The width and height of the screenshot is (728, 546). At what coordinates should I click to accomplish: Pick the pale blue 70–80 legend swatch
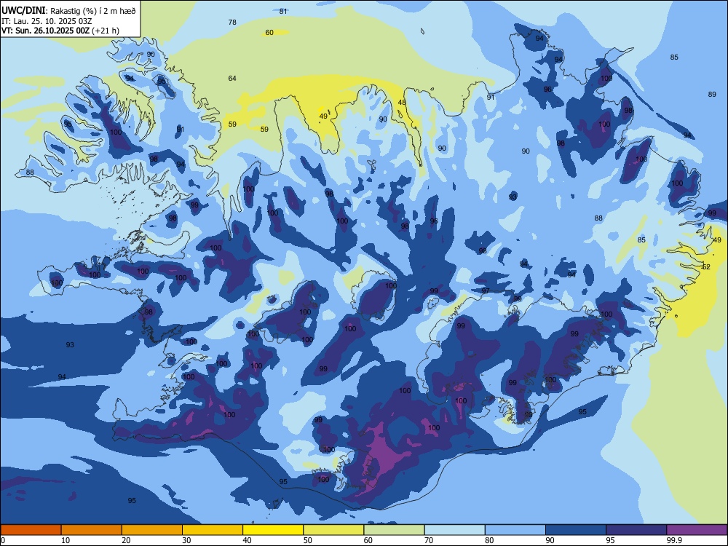coord(454,530)
